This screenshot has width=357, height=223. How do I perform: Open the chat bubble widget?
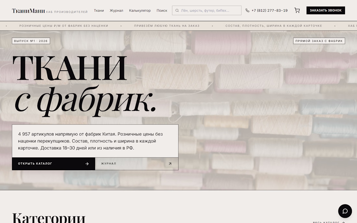(x=345, y=211)
